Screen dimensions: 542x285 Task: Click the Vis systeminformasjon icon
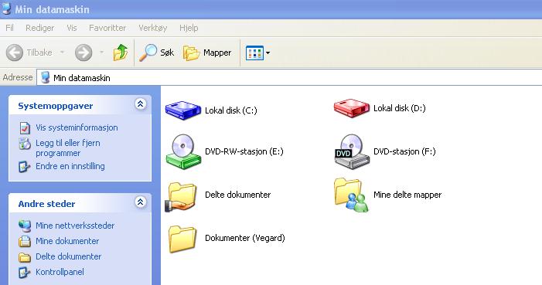tap(25, 127)
